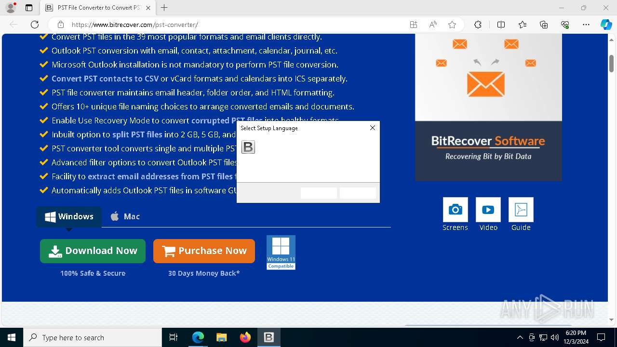The width and height of the screenshot is (617, 347).
Task: Open the Collections icon
Action: [544, 25]
